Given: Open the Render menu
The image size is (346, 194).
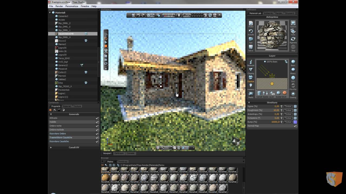Looking at the screenshot, I should pos(59,6).
